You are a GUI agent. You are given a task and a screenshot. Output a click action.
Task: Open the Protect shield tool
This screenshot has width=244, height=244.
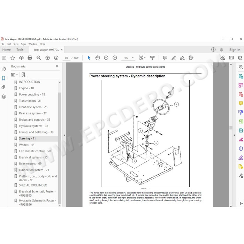[241, 148]
